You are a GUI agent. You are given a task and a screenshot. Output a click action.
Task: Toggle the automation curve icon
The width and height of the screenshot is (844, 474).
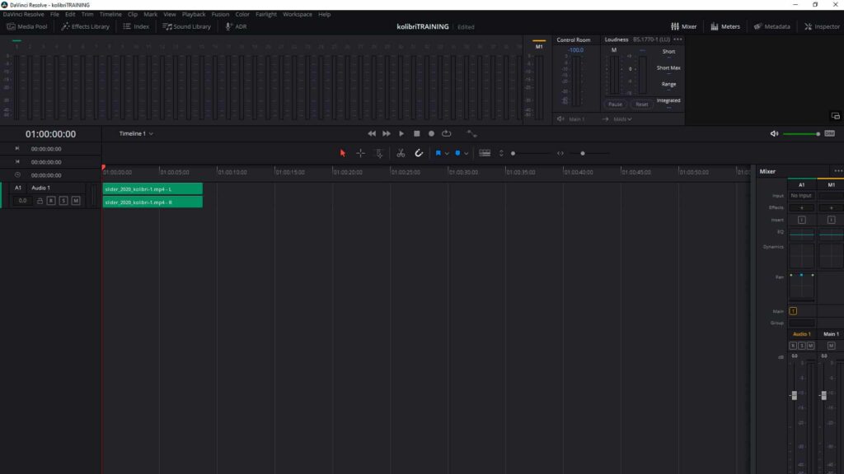click(x=471, y=133)
